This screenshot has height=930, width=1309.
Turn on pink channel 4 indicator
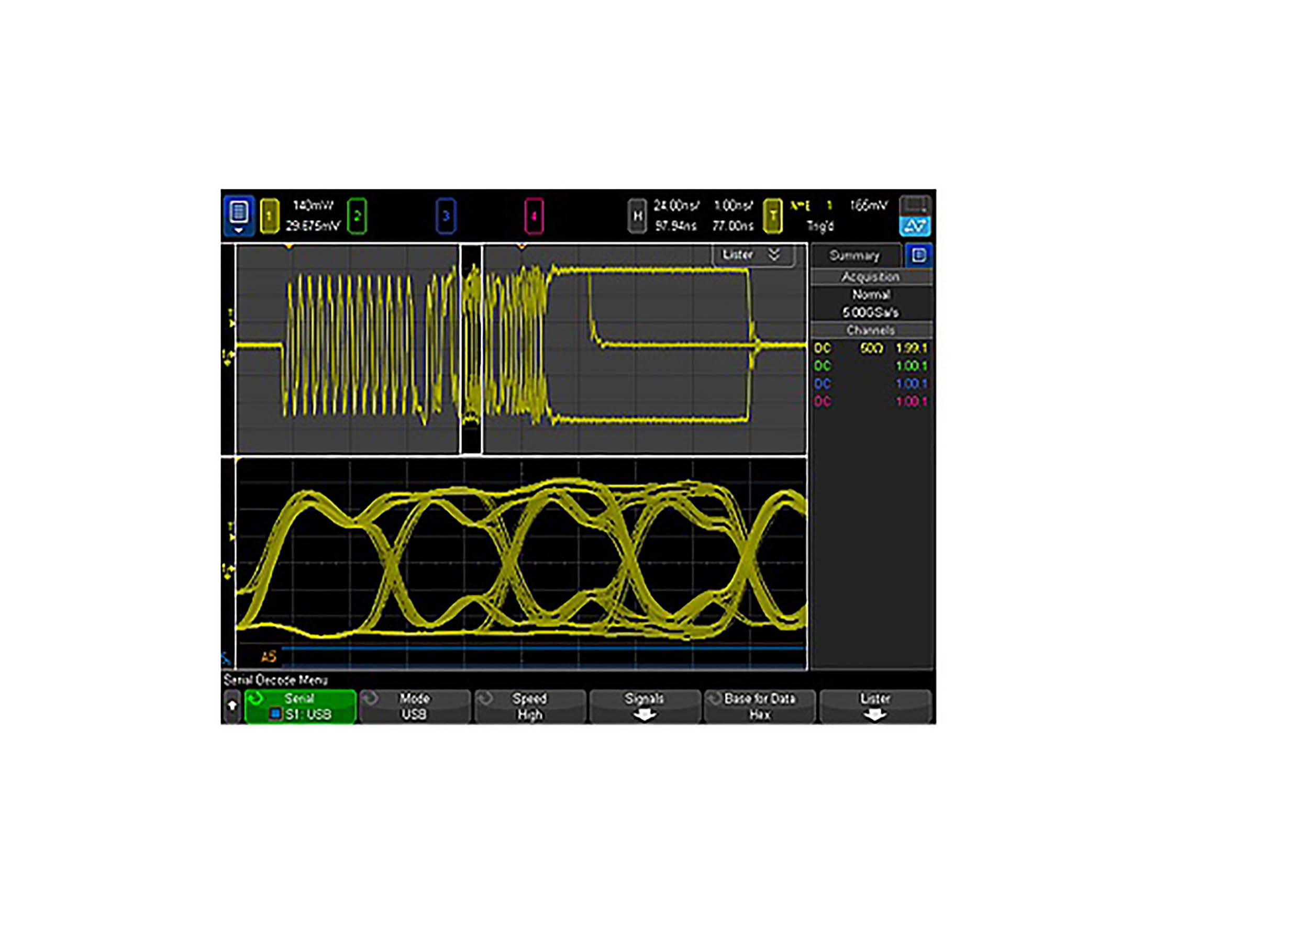pyautogui.click(x=534, y=216)
